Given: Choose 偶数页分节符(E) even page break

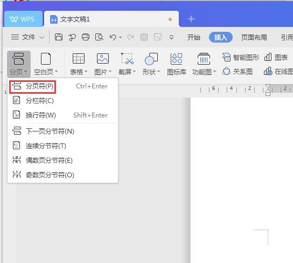Looking at the screenshot, I should 63,160.
